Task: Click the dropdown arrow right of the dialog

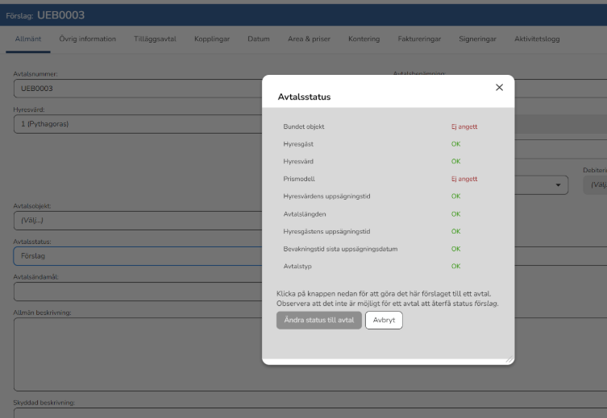Action: pos(558,185)
